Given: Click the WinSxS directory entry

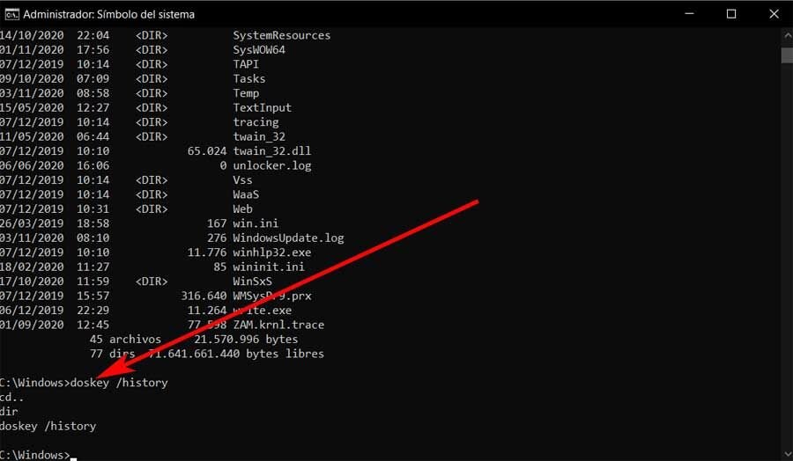Looking at the screenshot, I should [252, 282].
